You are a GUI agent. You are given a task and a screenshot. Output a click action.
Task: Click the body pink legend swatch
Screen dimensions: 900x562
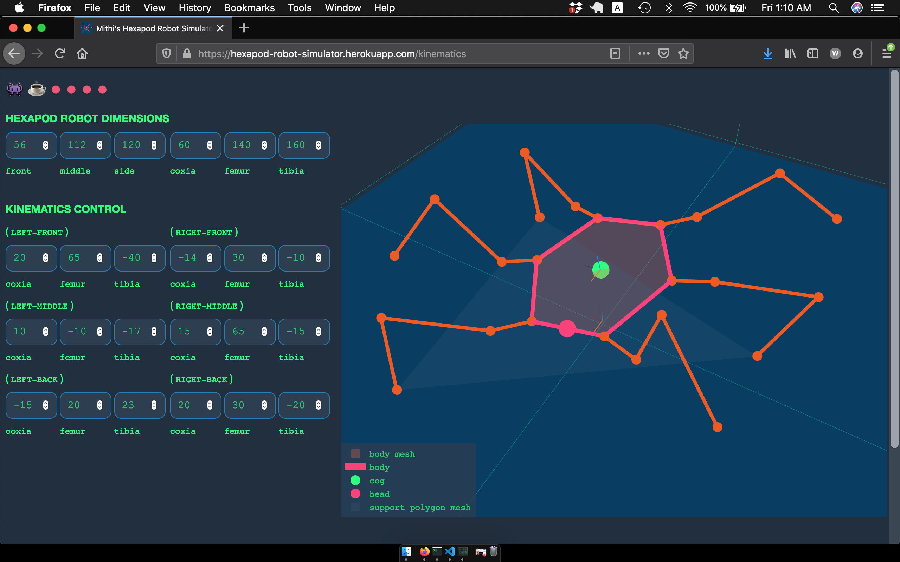point(355,467)
